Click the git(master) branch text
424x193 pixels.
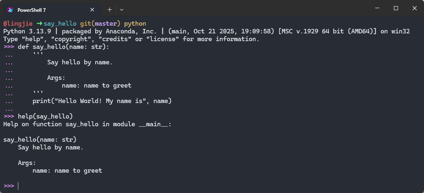[x=100, y=24]
